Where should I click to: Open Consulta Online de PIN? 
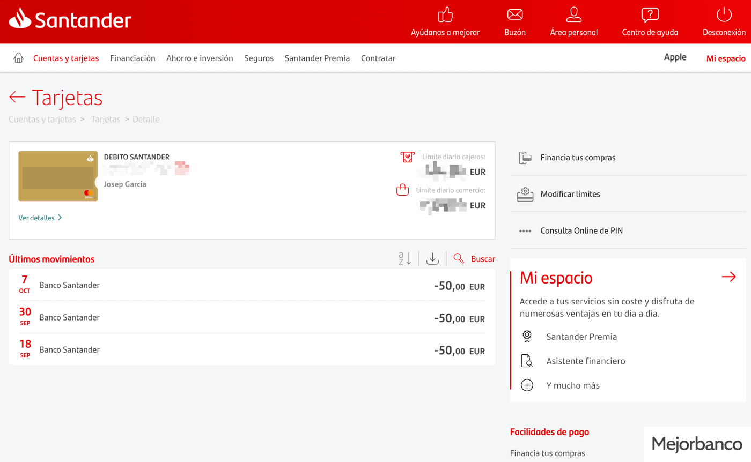pyautogui.click(x=581, y=230)
